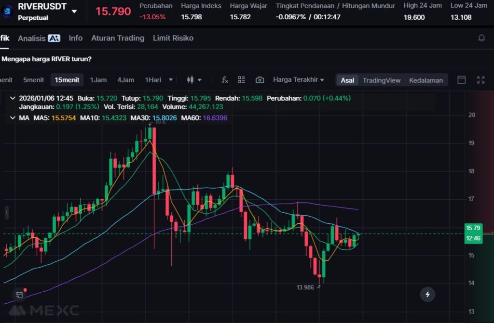Click 'Mengapa harga RIVER turun?' link
494x323 pixels.
coord(47,59)
